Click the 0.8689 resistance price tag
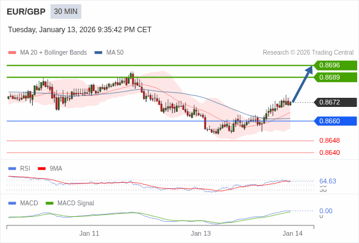The width and height of the screenshot is (359, 243). click(335, 77)
